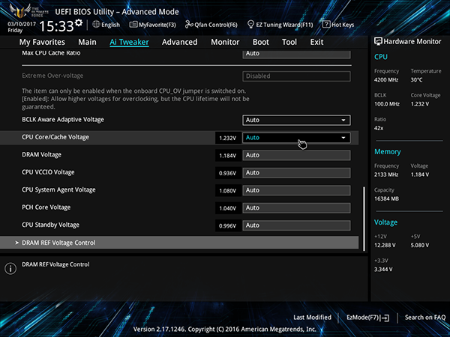Click the 1.184V DRAM voltage value
The height and width of the screenshot is (337, 450).
(228, 156)
